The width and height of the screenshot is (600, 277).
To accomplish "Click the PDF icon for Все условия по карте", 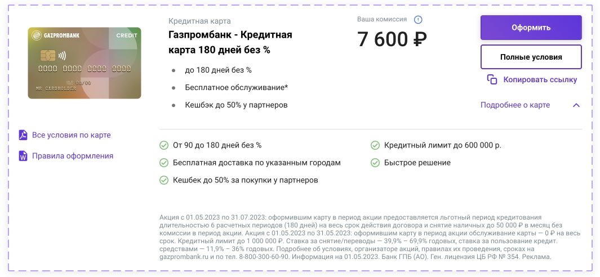I will point(23,135).
